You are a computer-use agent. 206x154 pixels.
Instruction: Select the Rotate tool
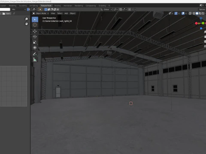35,37
